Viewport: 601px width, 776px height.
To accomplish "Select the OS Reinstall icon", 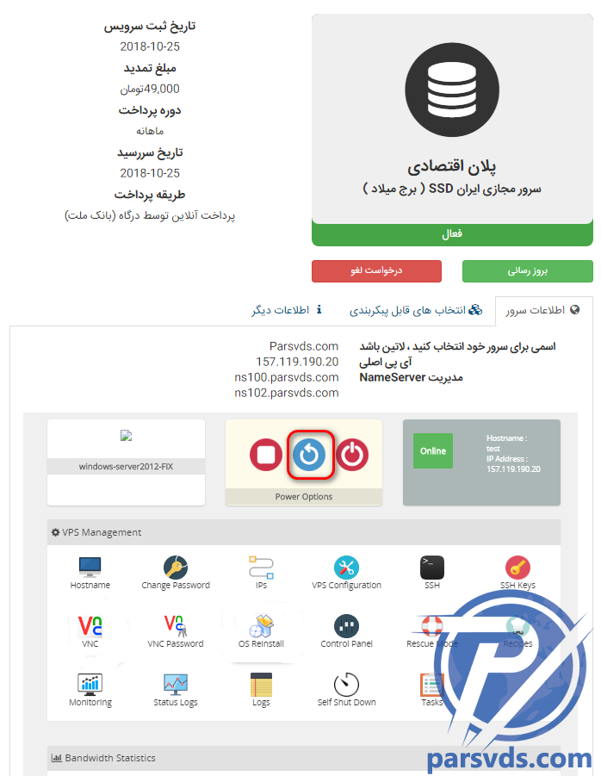I will (261, 626).
